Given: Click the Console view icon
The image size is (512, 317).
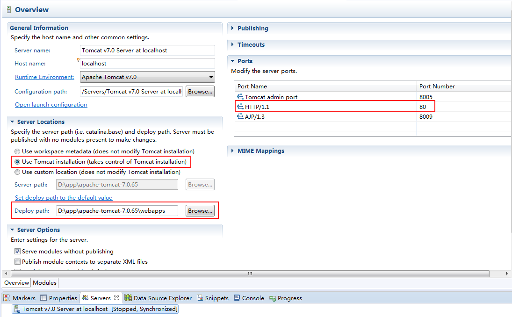Looking at the screenshot, I should (237, 298).
